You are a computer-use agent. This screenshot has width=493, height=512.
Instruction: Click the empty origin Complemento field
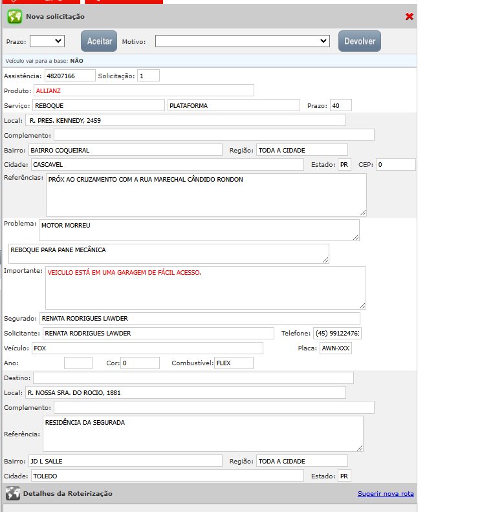(214, 135)
